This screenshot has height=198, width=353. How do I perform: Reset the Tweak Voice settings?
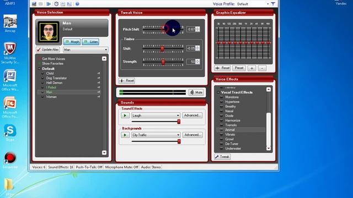pos(127,81)
